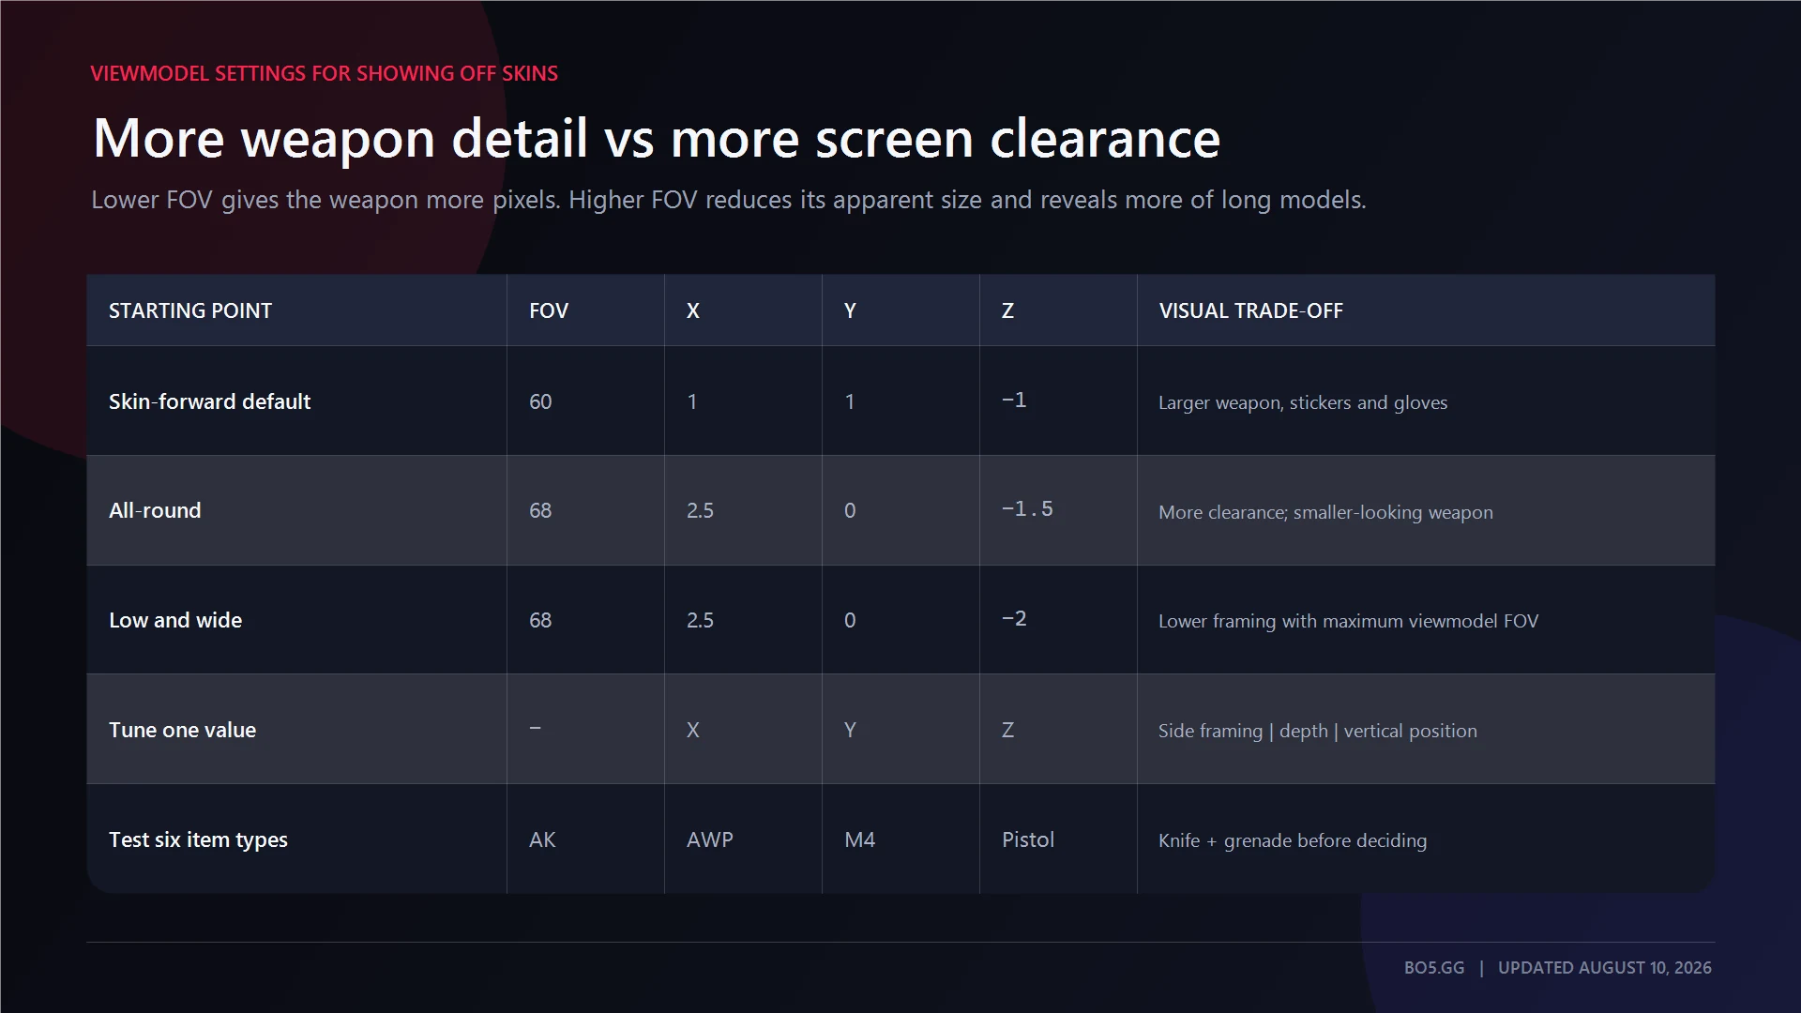
Task: Click X value 2.5 in All-round row
Action: [x=700, y=510]
